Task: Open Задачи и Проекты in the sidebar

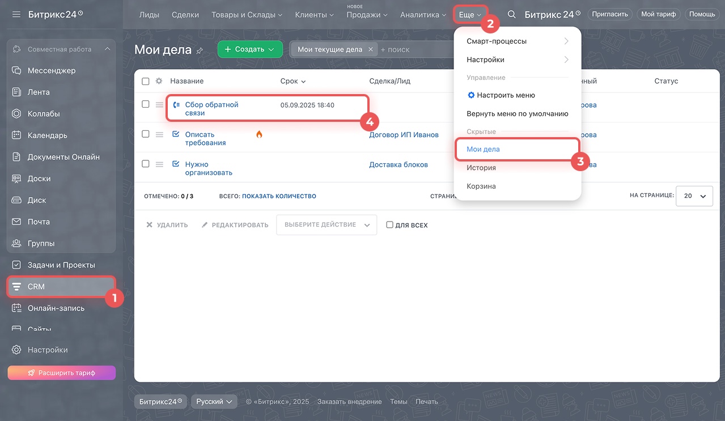Action: point(61,265)
